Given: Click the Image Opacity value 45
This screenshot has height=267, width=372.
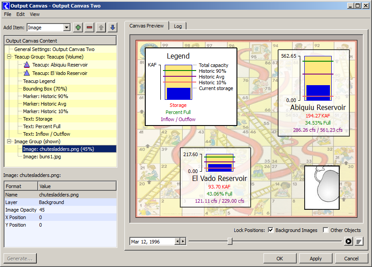Looking at the screenshot, I should 77,210.
